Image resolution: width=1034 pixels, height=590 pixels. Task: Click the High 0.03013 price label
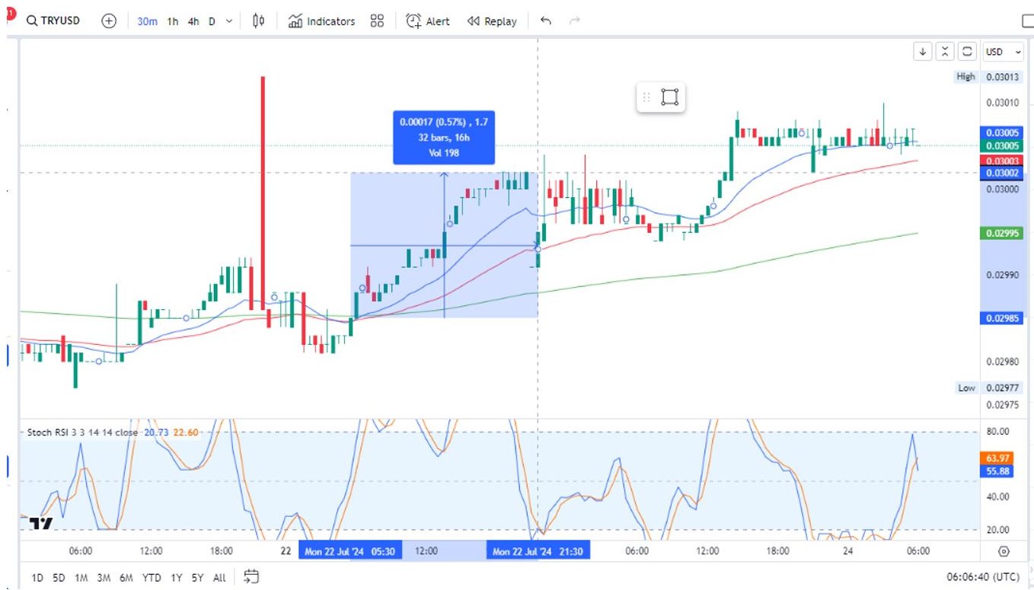point(990,77)
